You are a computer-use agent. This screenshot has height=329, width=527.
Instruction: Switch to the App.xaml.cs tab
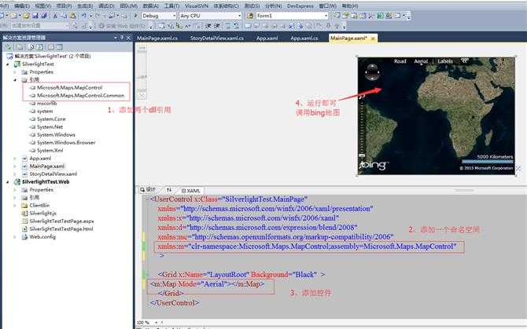tap(304, 38)
